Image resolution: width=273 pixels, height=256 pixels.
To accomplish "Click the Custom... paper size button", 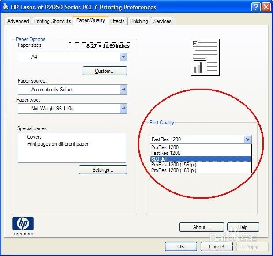I will coord(105,71).
